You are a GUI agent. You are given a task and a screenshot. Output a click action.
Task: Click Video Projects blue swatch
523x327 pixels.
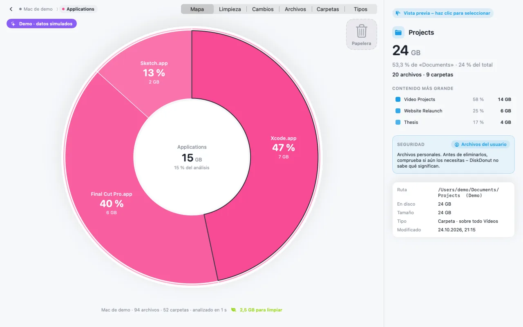[398, 99]
